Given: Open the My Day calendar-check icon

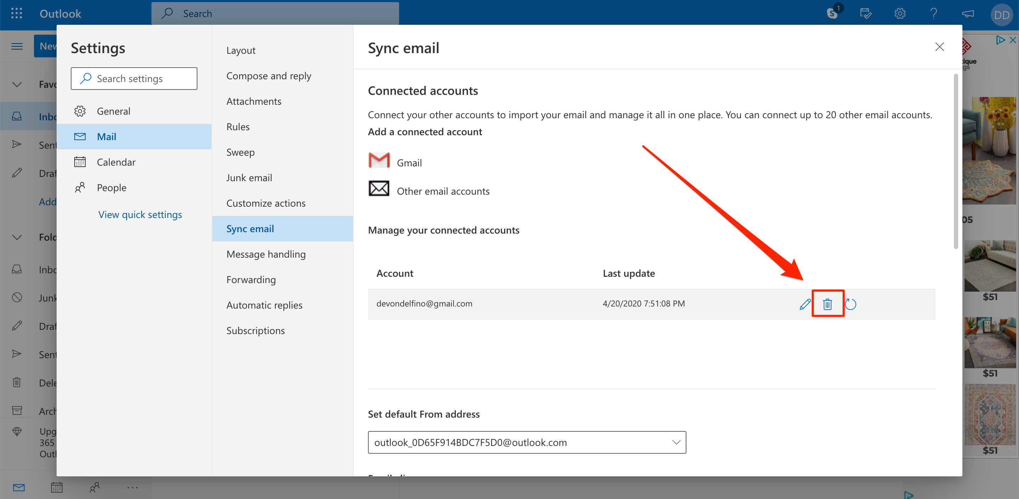Looking at the screenshot, I should (x=865, y=13).
